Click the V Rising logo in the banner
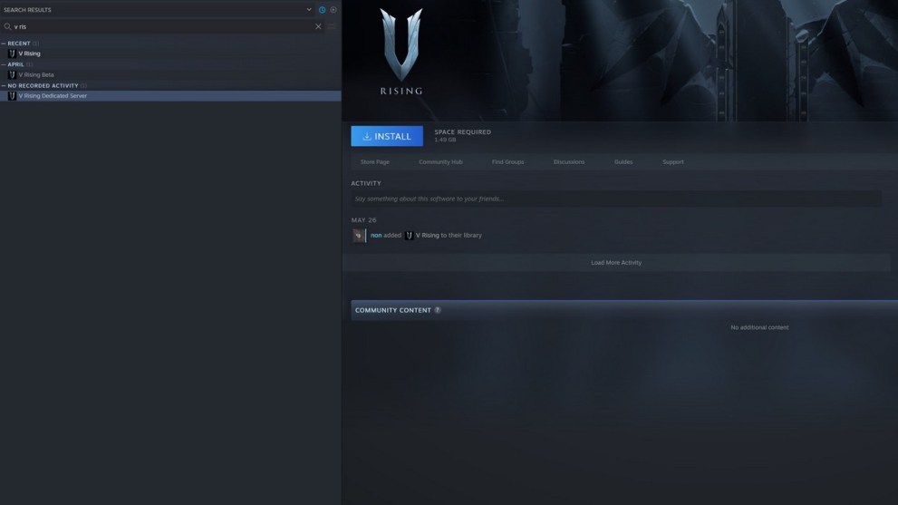Image resolution: width=898 pixels, height=505 pixels. [401, 52]
